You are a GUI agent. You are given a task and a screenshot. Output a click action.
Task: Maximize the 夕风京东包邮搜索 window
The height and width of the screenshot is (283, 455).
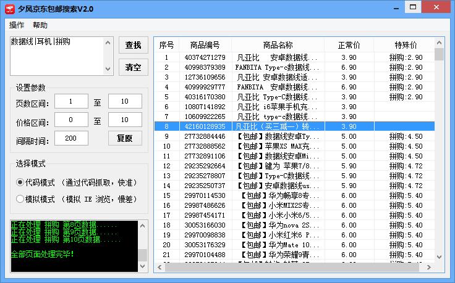[413, 7]
